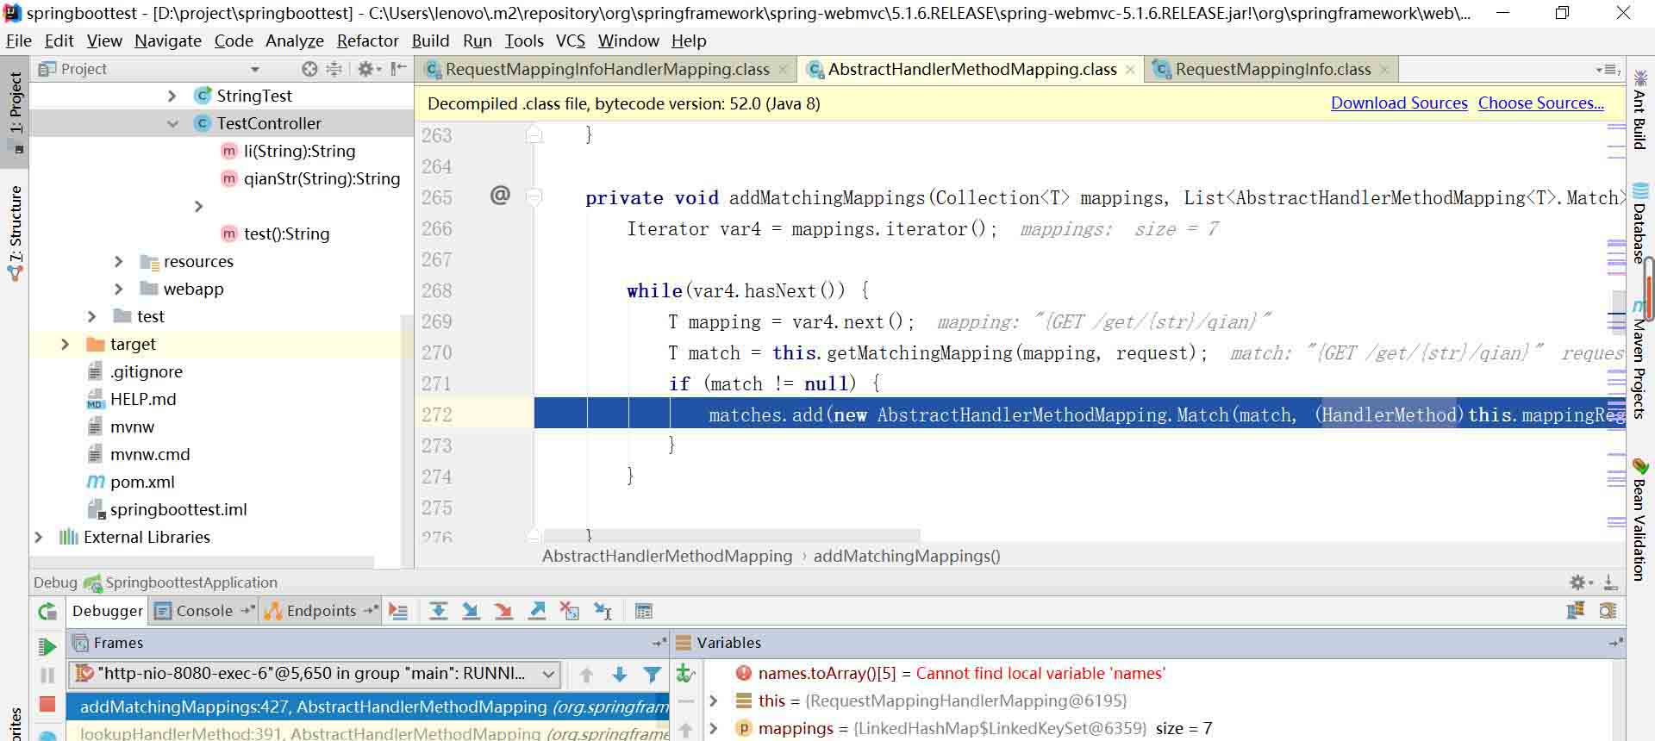Open the Evaluate Expression calculator icon
This screenshot has width=1655, height=741.
(644, 611)
